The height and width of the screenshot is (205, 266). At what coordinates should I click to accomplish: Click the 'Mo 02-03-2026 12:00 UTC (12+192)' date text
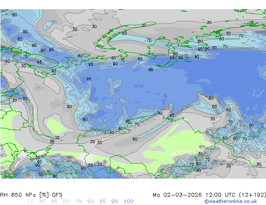coord(209,195)
